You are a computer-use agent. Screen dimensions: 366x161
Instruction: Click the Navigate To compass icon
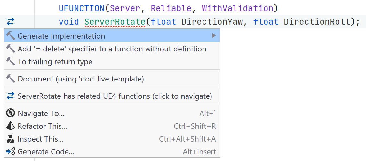pos(11,113)
